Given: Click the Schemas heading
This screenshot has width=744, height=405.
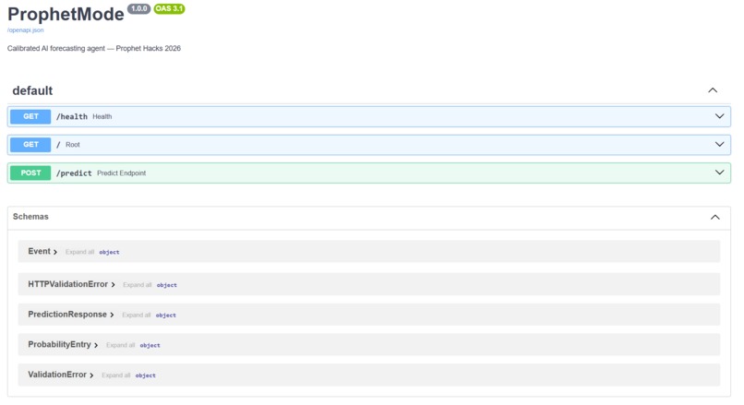Looking at the screenshot, I should (x=30, y=216).
